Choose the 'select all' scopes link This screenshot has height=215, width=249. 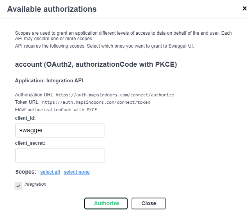[50, 172]
